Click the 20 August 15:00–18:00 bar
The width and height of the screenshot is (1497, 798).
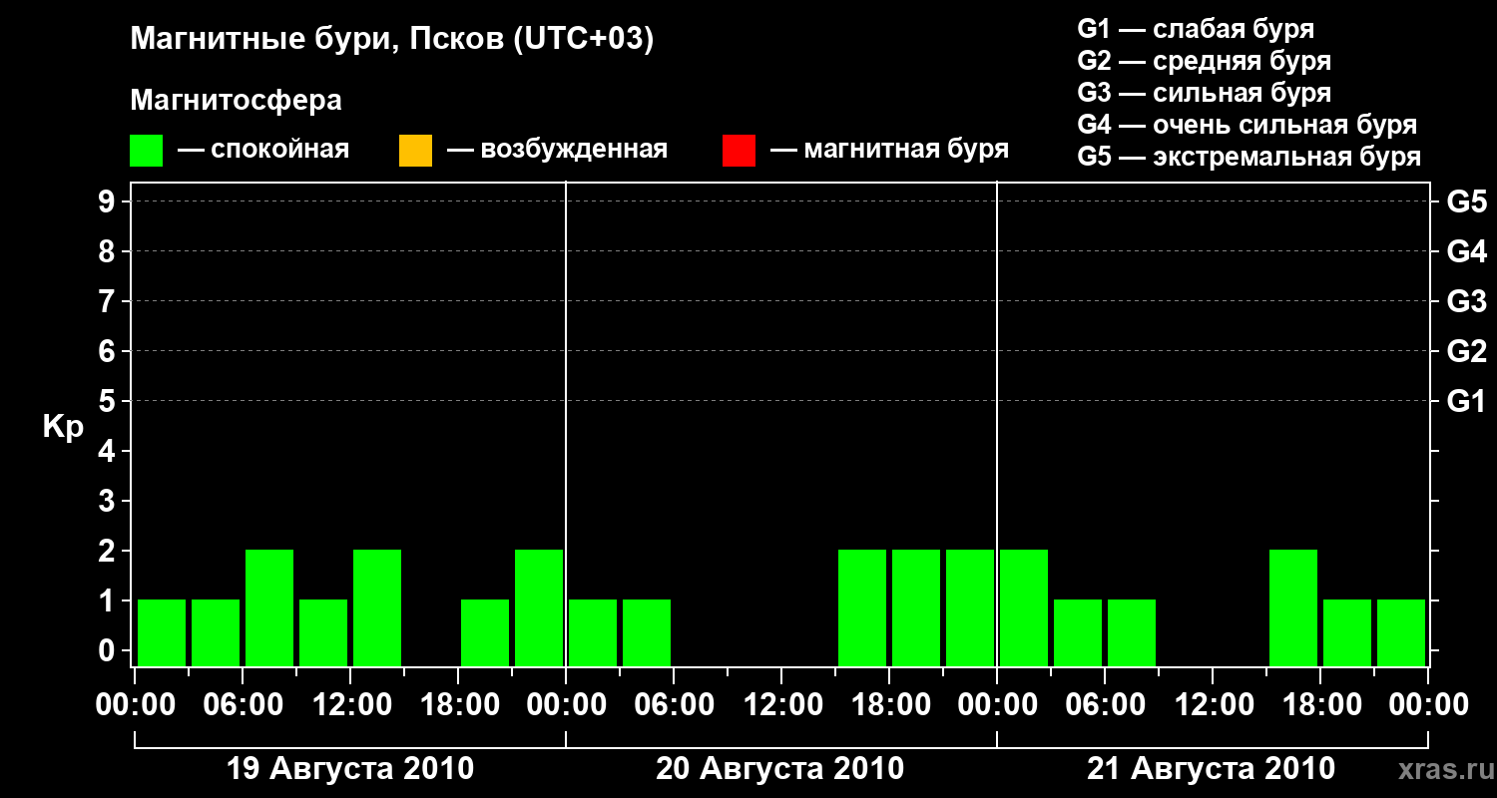coord(862,607)
